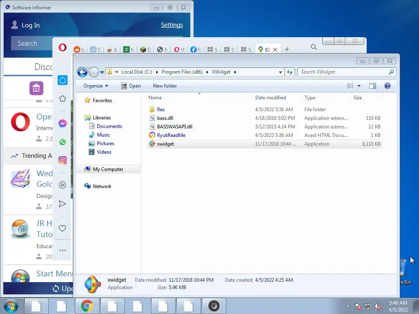Click Opera logo menu button

tap(63, 48)
